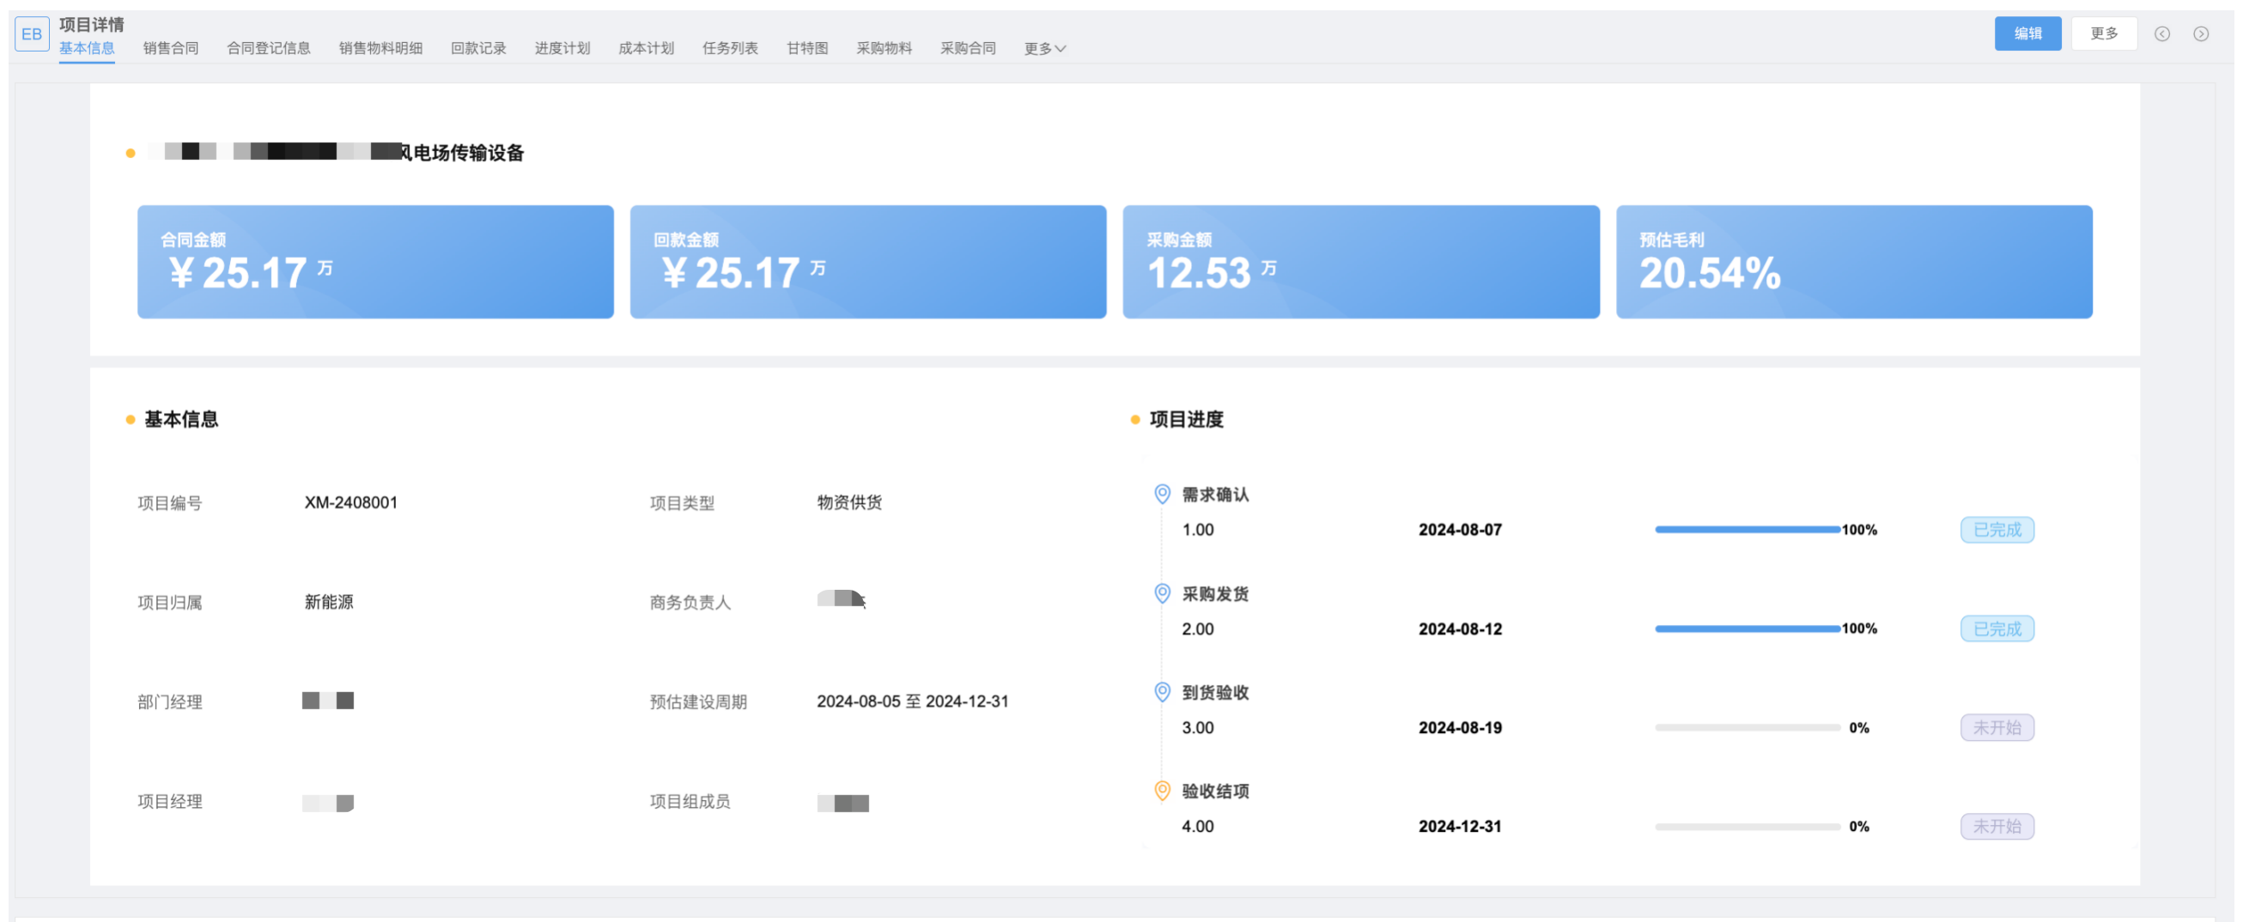Click the 已完成 status tag for 采购发货
This screenshot has height=922, width=2243.
pos(1997,629)
